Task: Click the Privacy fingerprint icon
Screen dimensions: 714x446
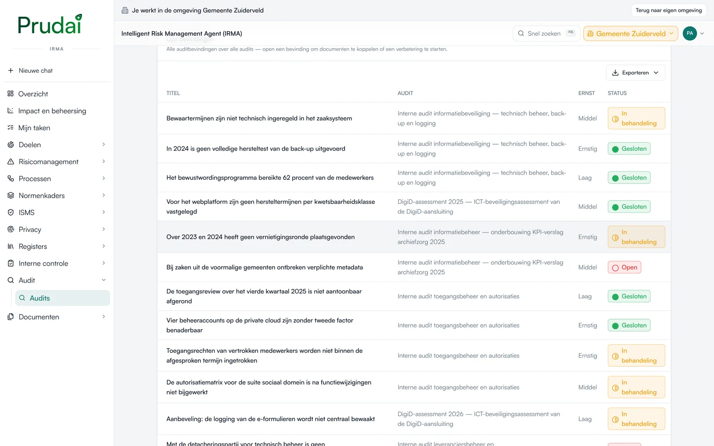Action: pos(10,229)
